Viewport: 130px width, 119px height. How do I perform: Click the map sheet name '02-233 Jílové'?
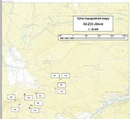[93, 24]
